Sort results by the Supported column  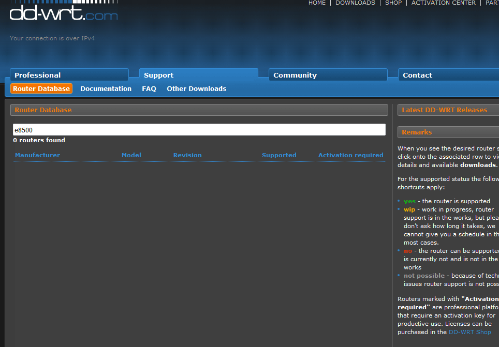point(279,155)
